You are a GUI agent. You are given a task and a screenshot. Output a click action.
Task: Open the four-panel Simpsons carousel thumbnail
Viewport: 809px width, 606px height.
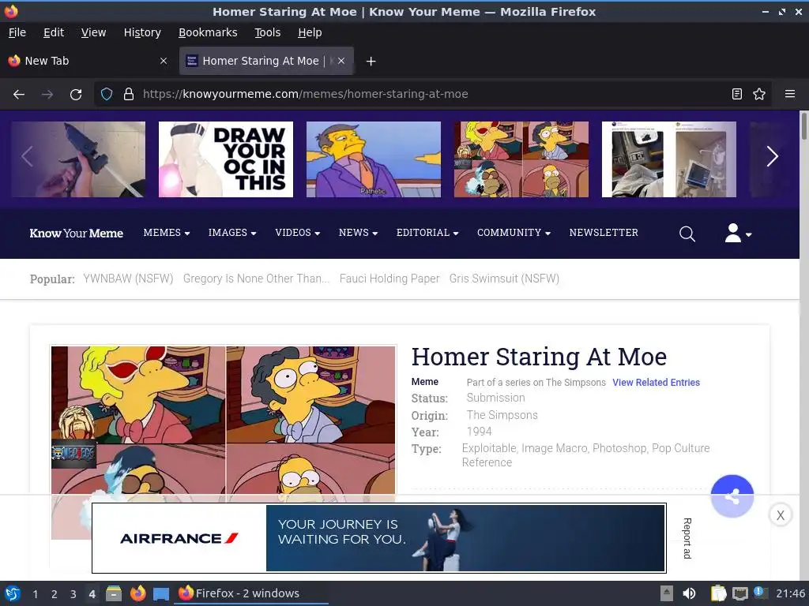click(521, 159)
